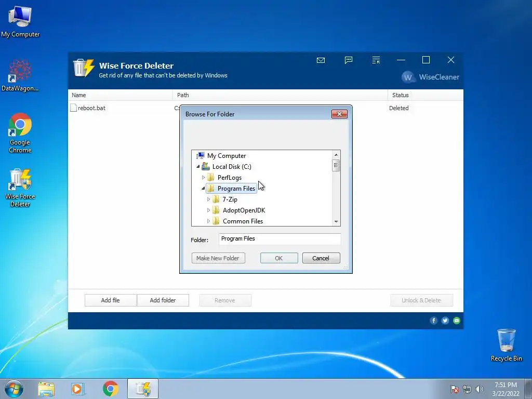Open the taskbar clock showing 7:51 PM
This screenshot has width=532, height=399.
tap(506, 389)
